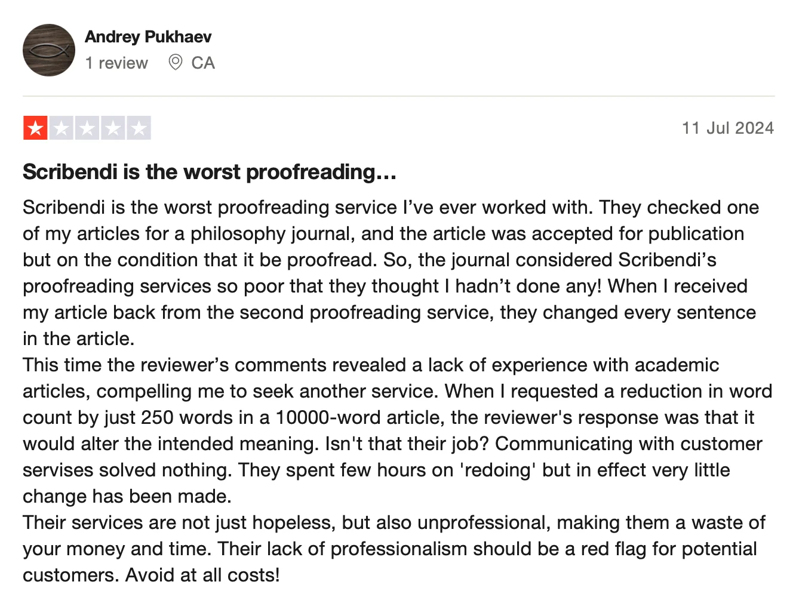The width and height of the screenshot is (799, 597).
Task: Click the first red filled star
Action: point(36,128)
